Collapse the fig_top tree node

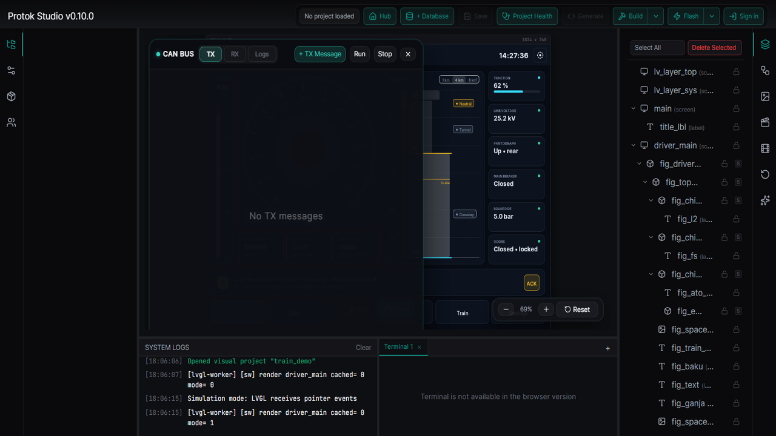[x=646, y=182]
